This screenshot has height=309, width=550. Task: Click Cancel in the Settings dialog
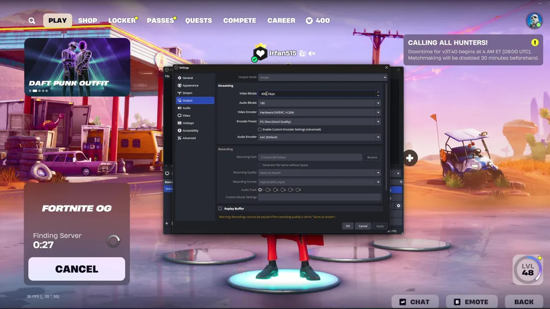click(363, 226)
